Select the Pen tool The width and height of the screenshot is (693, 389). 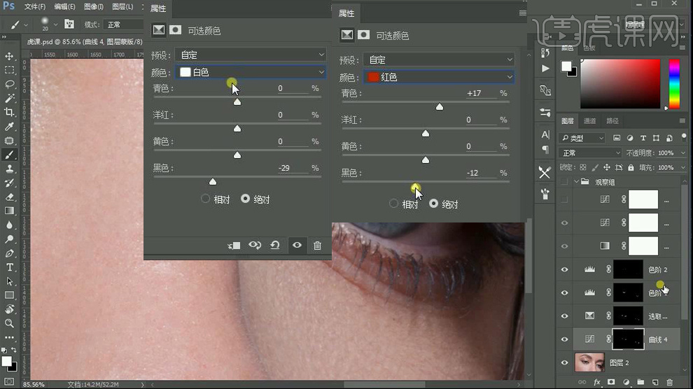point(9,253)
